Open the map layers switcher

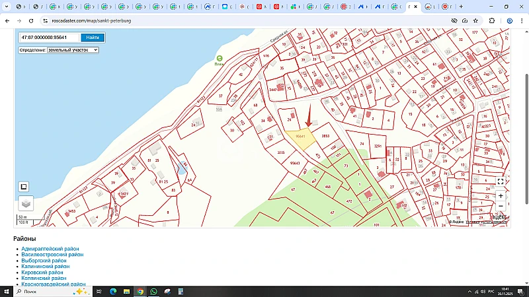[24, 204]
